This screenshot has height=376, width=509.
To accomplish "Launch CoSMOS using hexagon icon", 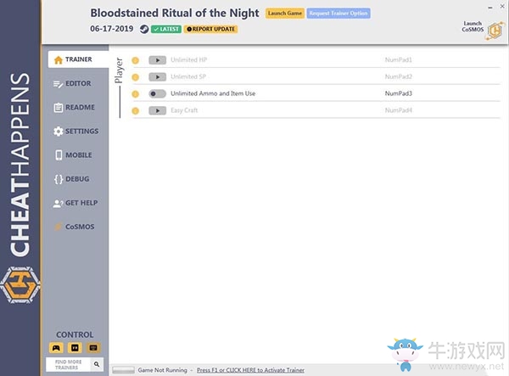I will point(495,31).
